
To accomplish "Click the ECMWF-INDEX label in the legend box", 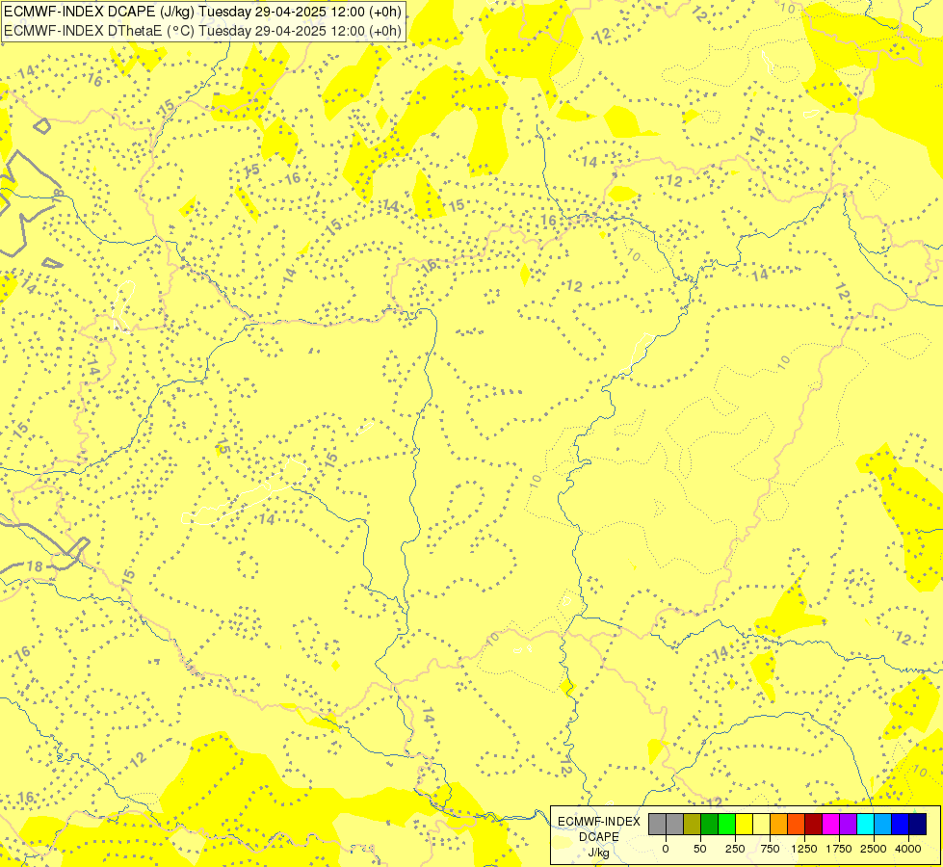I will click(x=599, y=822).
